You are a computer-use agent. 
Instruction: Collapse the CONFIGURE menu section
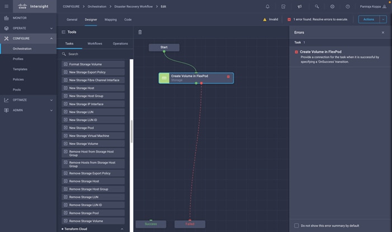(51, 39)
